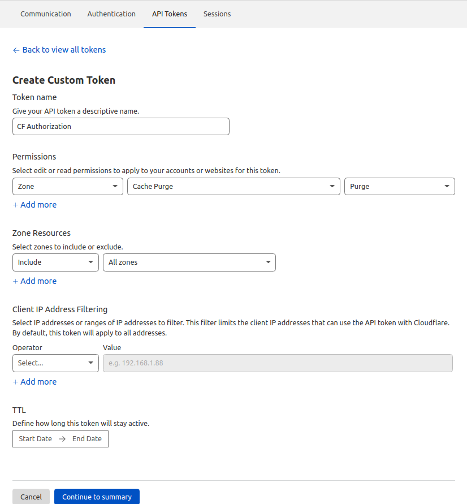Click the back arrow icon next to view tokens
The width and height of the screenshot is (467, 504).
point(16,50)
